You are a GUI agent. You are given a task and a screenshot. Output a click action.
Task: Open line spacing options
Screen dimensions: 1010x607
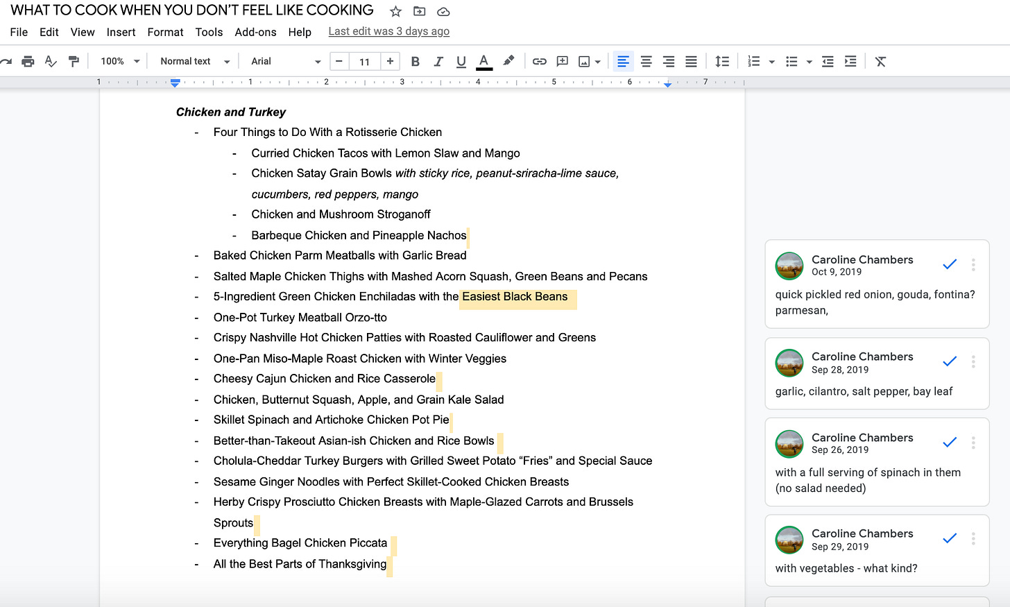[722, 61]
